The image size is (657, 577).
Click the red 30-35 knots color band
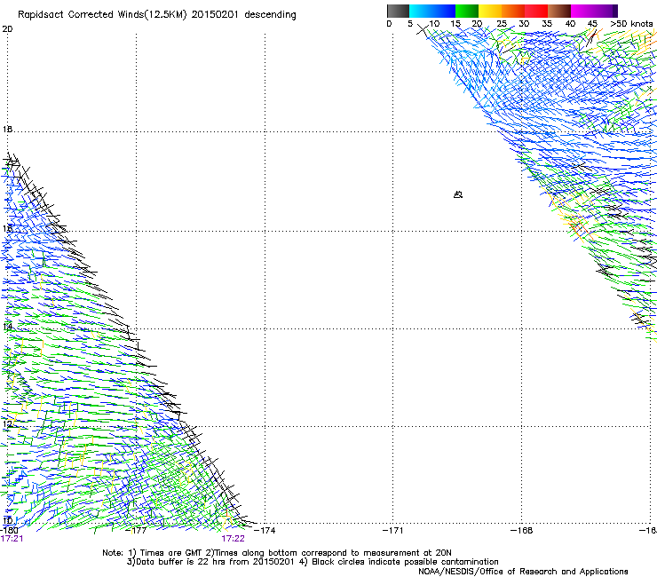point(536,11)
